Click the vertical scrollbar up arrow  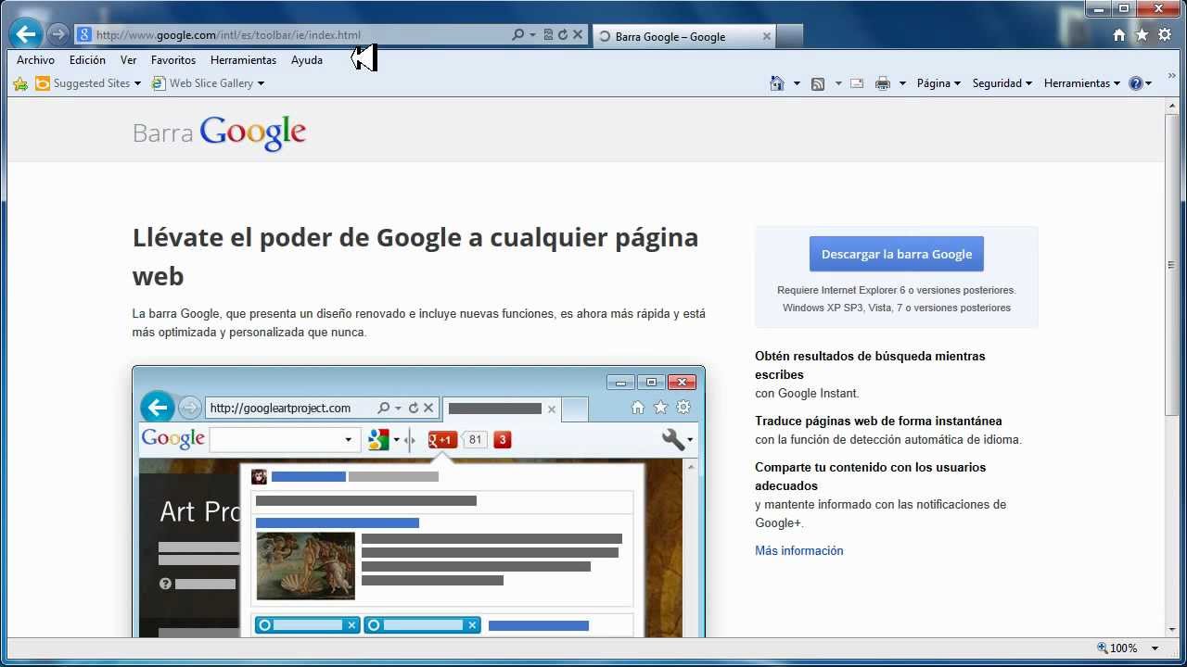click(x=1172, y=107)
